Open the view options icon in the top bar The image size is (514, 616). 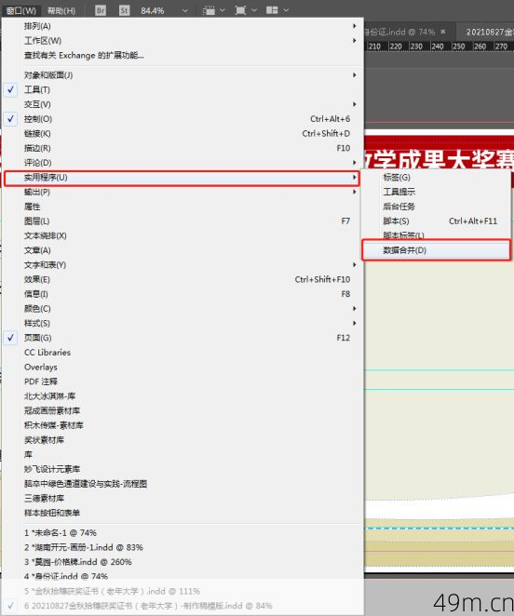pyautogui.click(x=209, y=10)
